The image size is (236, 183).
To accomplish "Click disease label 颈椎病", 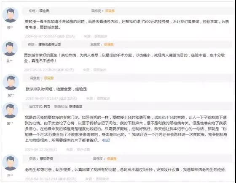I will coord(44,11).
